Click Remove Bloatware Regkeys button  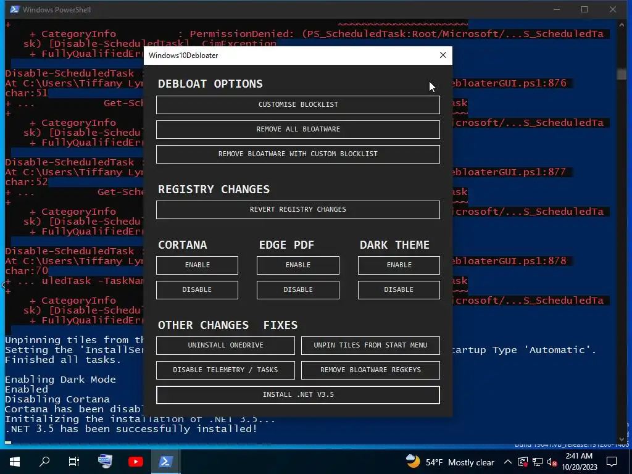coord(370,370)
